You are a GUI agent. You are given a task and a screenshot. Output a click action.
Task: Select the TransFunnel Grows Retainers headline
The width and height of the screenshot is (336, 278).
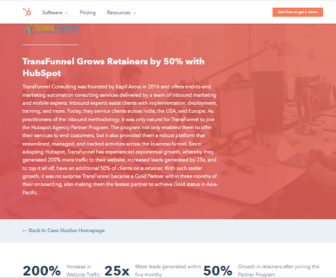[114, 67]
